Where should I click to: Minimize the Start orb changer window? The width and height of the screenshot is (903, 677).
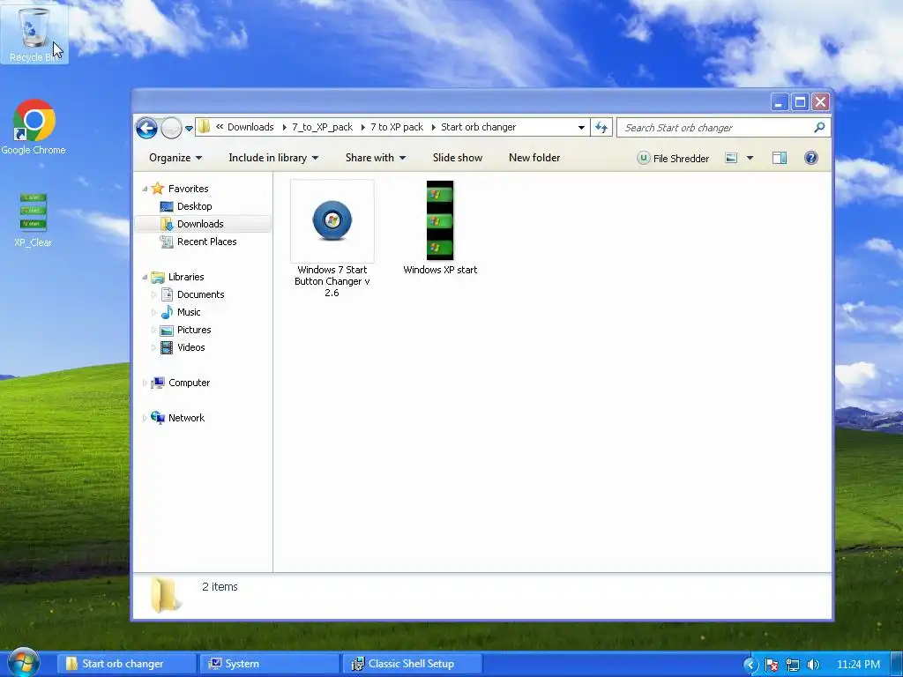tap(780, 102)
